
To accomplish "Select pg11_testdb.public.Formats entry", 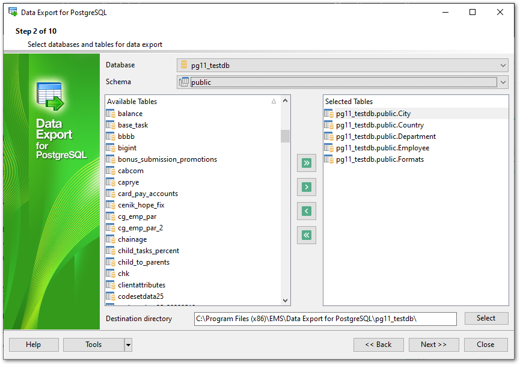I will (380, 159).
